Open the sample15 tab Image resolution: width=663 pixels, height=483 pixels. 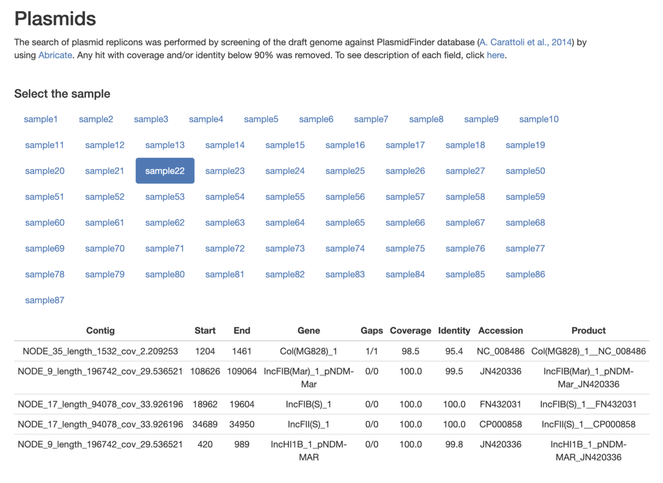click(285, 145)
